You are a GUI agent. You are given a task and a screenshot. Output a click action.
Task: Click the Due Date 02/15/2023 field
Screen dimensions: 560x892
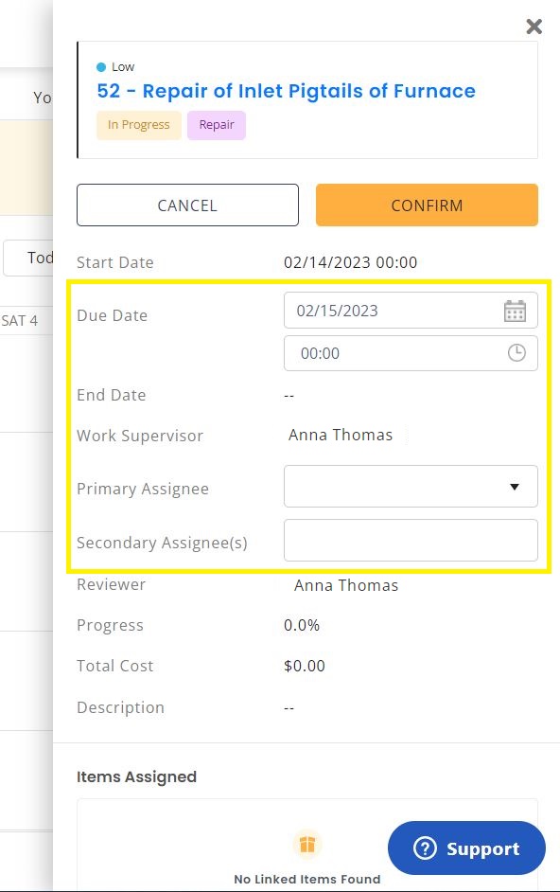(x=411, y=310)
